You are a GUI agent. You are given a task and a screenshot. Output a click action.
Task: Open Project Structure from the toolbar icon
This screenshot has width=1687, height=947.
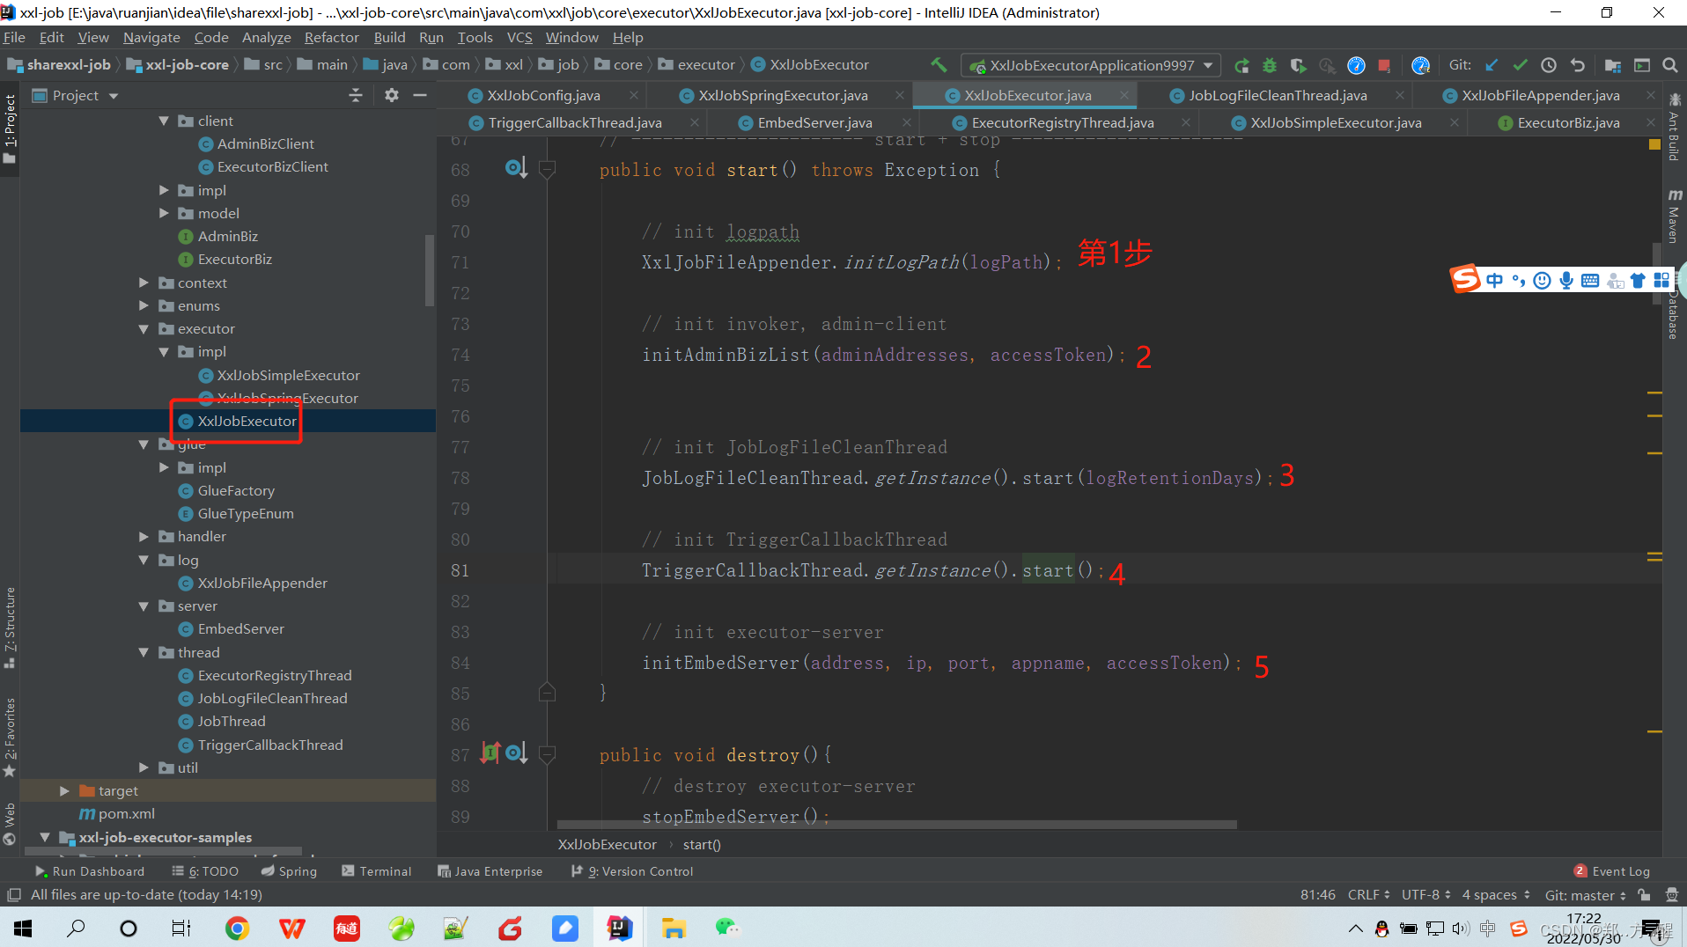1613,65
